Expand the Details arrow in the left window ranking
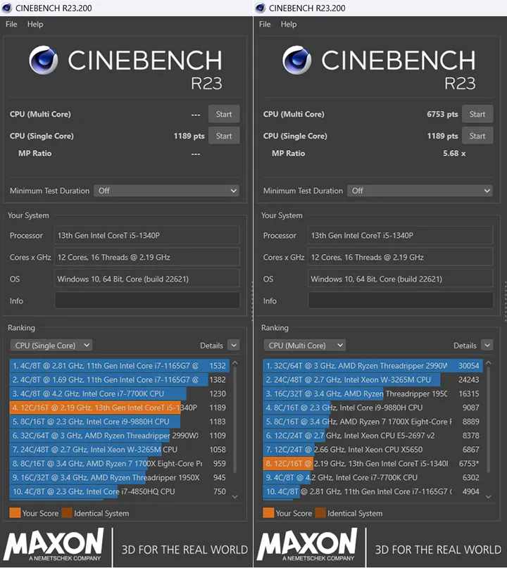 233,346
